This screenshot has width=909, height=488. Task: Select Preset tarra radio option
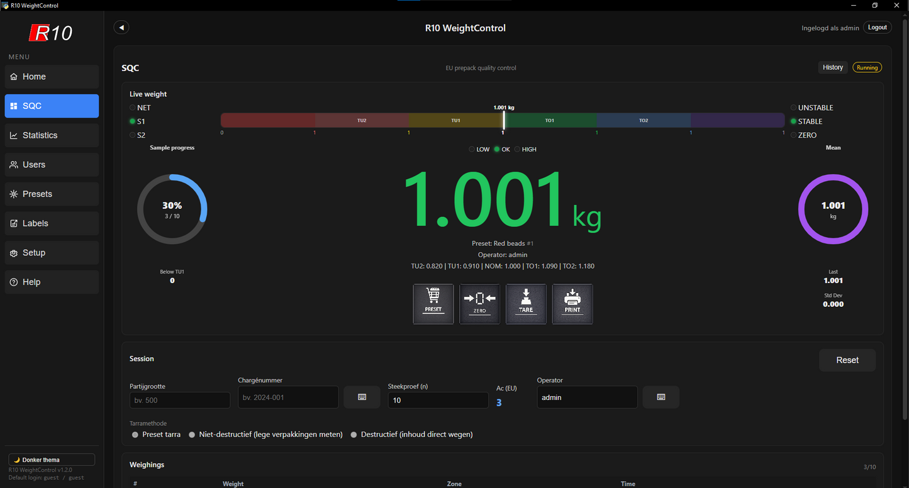click(135, 435)
